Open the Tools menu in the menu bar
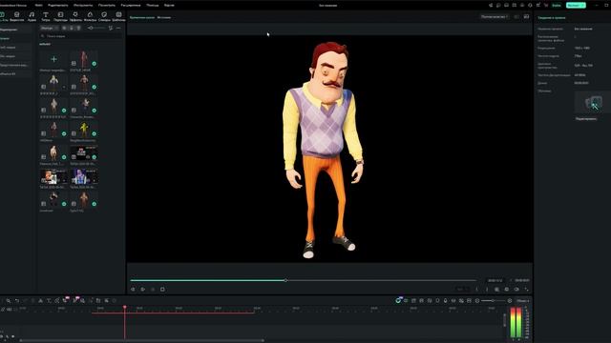 click(83, 6)
